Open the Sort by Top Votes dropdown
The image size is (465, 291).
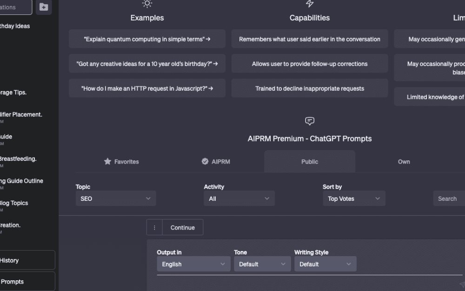354,198
